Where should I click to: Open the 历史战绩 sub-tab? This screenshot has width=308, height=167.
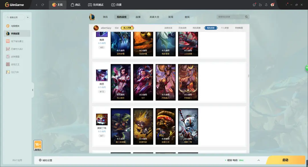coord(182,28)
